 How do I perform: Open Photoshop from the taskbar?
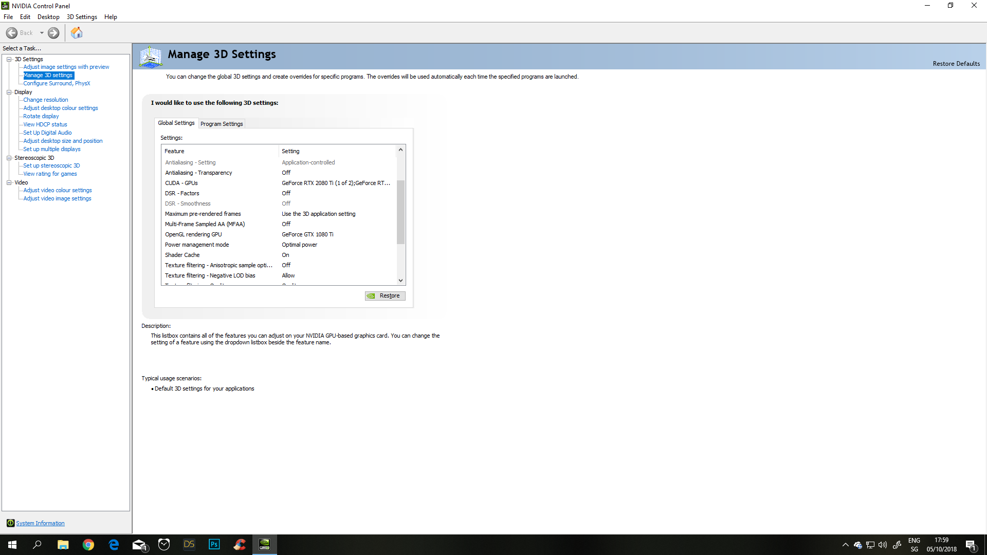(214, 544)
